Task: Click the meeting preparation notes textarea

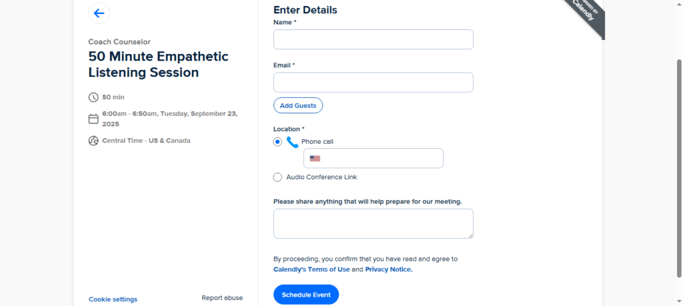Action: 373,224
